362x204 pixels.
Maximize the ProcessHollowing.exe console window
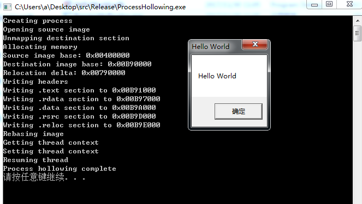(x=329, y=4)
